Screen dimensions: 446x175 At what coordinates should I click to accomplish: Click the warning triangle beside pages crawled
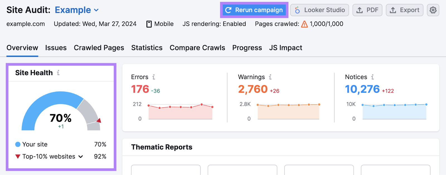click(x=304, y=24)
